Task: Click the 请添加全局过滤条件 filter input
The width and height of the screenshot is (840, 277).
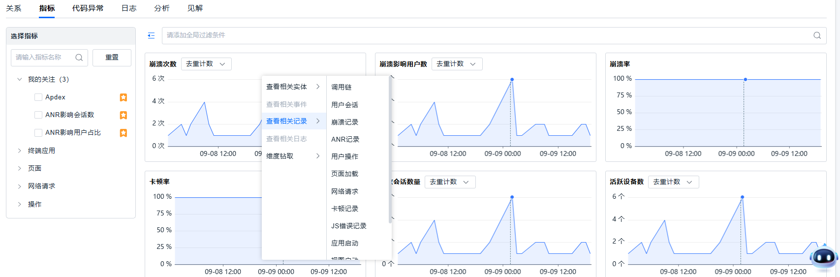Action: click(487, 35)
